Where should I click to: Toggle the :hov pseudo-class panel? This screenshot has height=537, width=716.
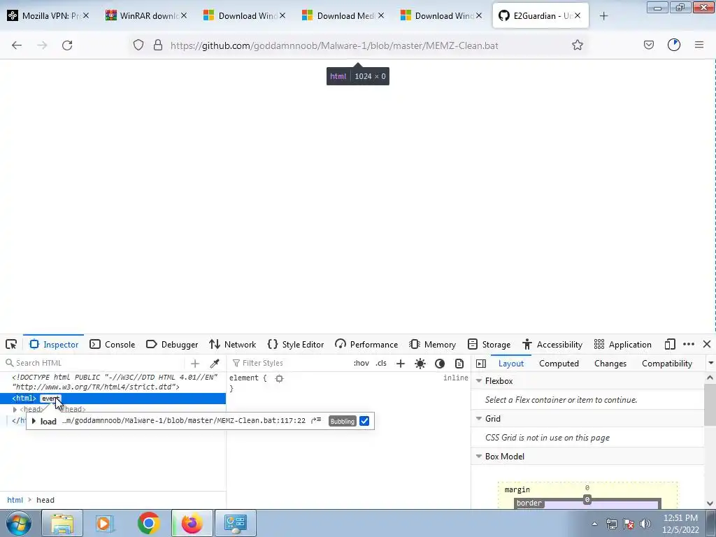[361, 363]
